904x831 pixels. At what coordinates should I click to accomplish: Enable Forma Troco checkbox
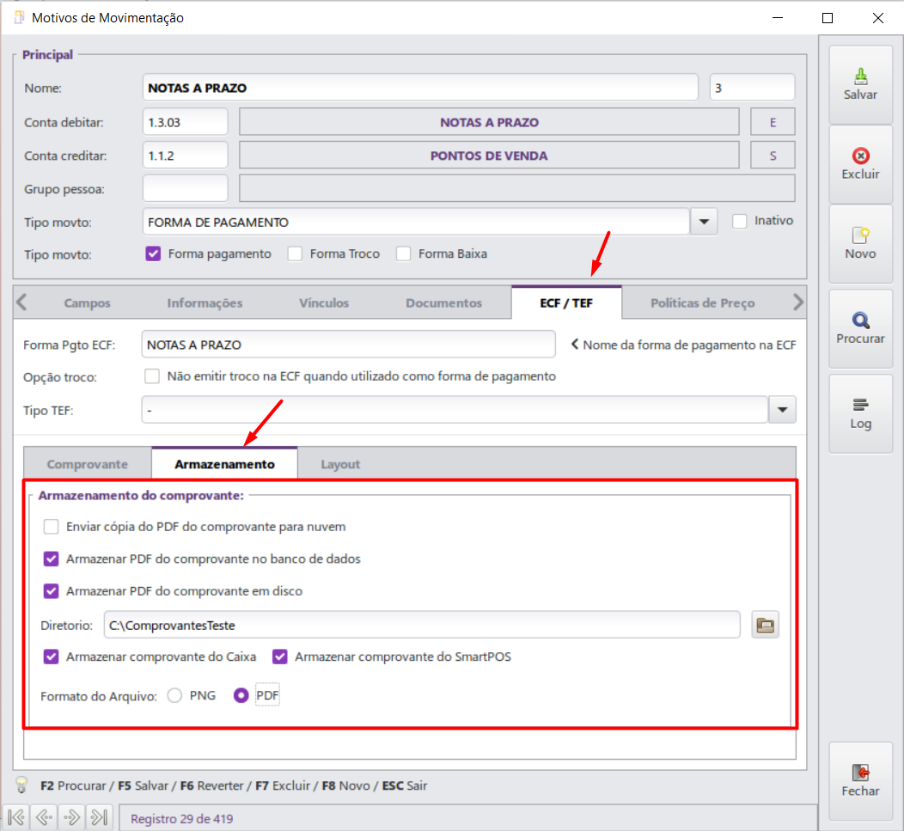click(x=295, y=254)
